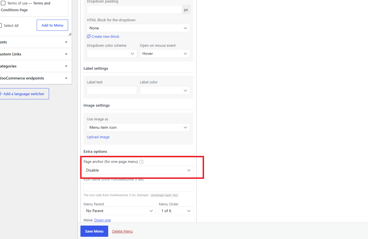Click Add a language switcher button
368x239 pixels.
(24, 94)
